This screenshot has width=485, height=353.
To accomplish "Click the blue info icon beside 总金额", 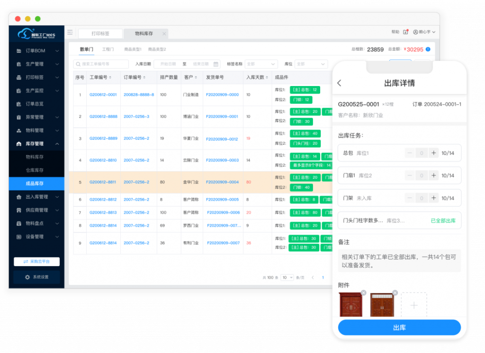I will pyautogui.click(x=428, y=49).
